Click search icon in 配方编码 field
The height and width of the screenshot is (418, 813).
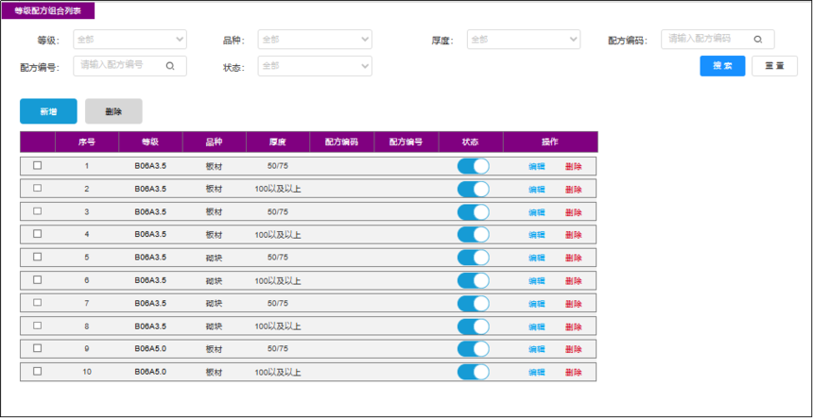757,40
